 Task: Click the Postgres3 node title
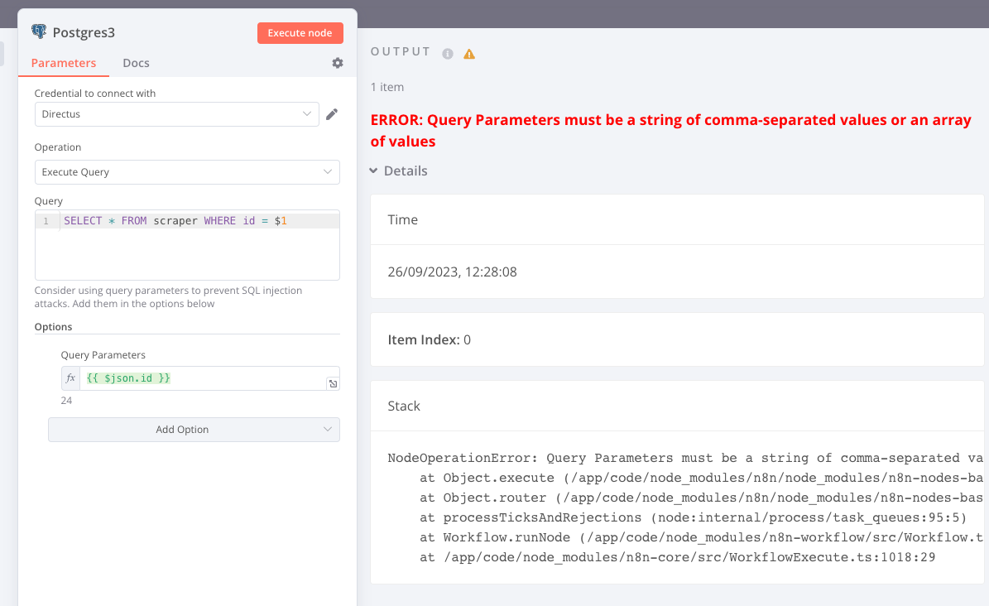point(84,32)
